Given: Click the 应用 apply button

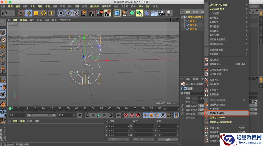Looking at the screenshot, I should [168, 140].
